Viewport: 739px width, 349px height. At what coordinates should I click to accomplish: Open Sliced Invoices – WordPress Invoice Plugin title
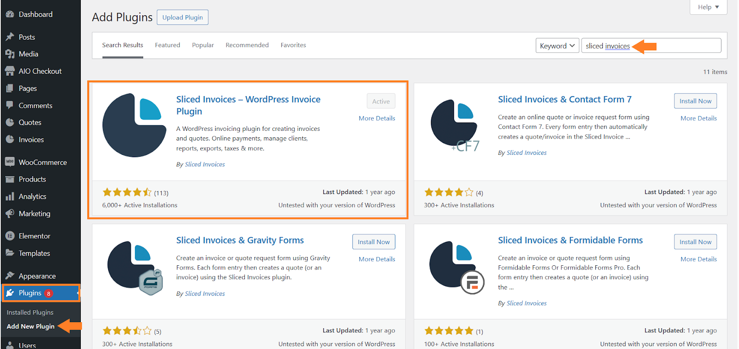248,105
